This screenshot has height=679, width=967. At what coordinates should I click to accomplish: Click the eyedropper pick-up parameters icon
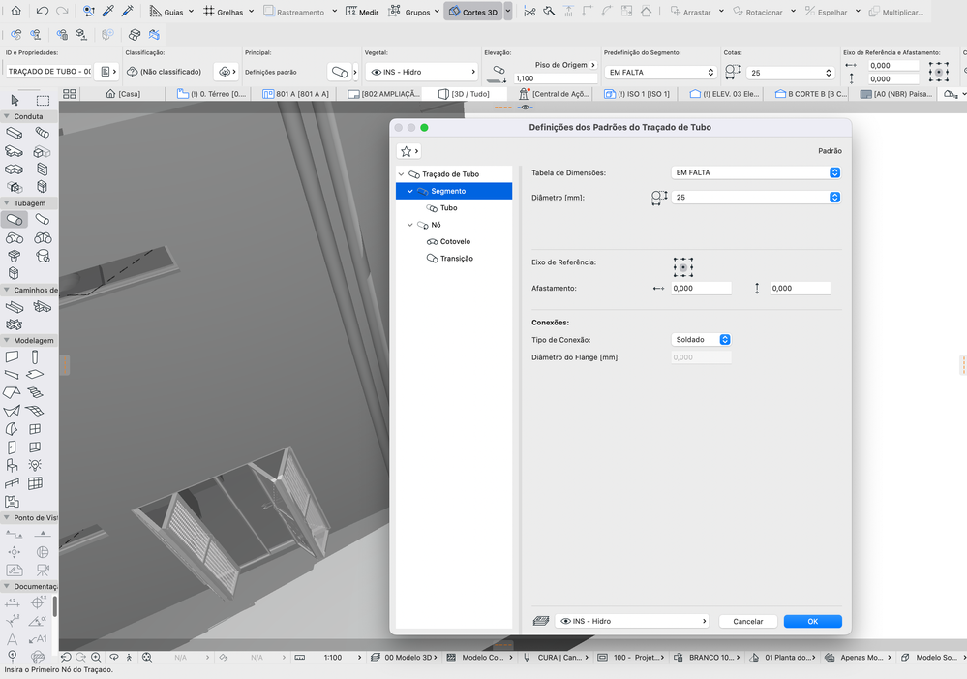[107, 11]
